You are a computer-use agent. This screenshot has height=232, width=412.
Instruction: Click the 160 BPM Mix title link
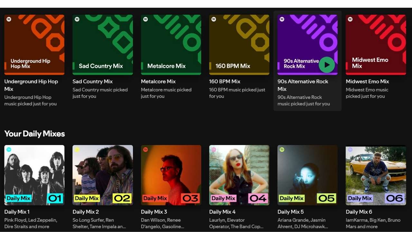tap(225, 82)
